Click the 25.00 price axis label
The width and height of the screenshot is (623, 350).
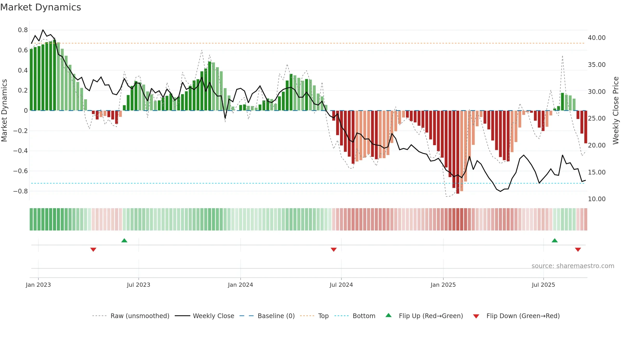597,118
